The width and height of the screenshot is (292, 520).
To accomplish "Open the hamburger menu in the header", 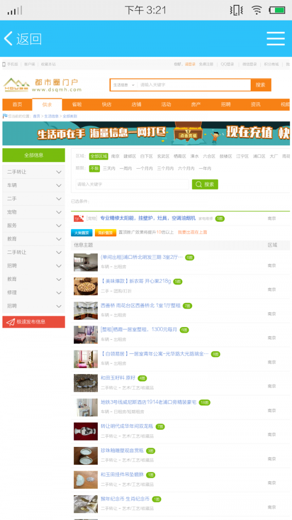I will (275, 39).
